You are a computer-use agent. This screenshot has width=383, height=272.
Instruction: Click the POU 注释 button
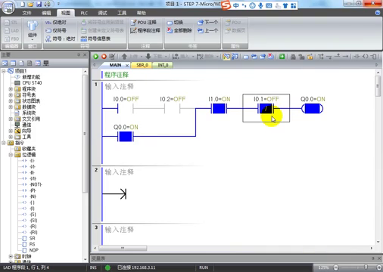pyautogui.click(x=143, y=23)
